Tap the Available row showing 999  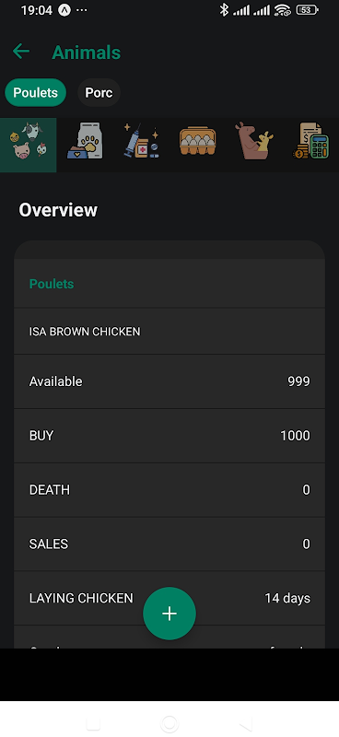[169, 381]
